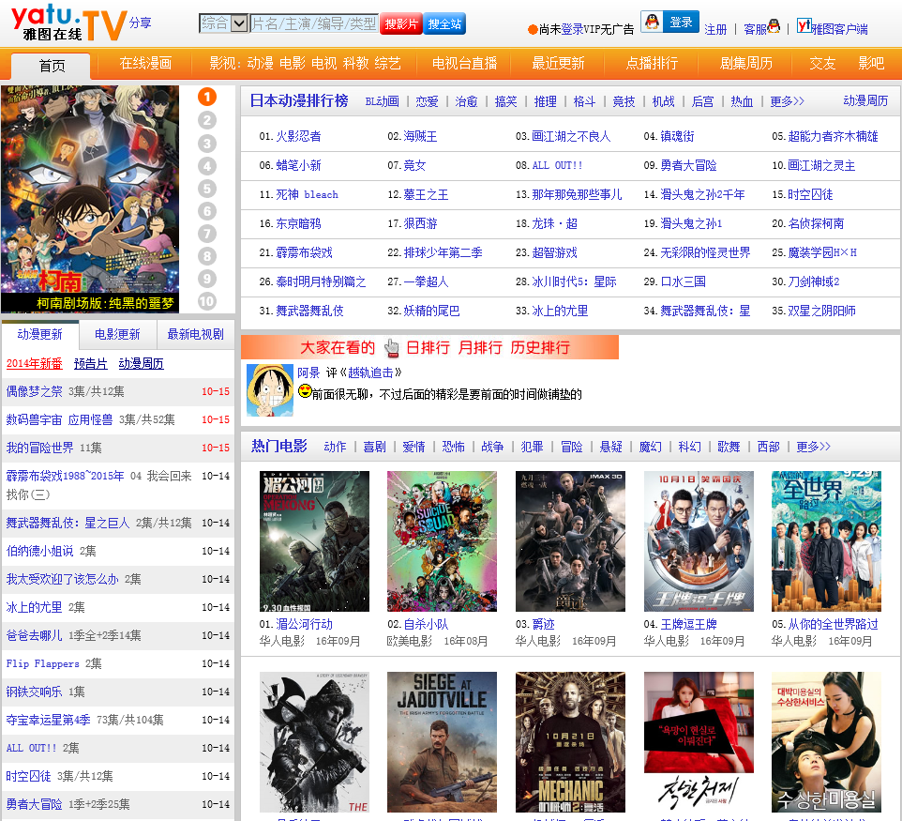Open the 越轨追击 review link
902x821 pixels.
370,372
